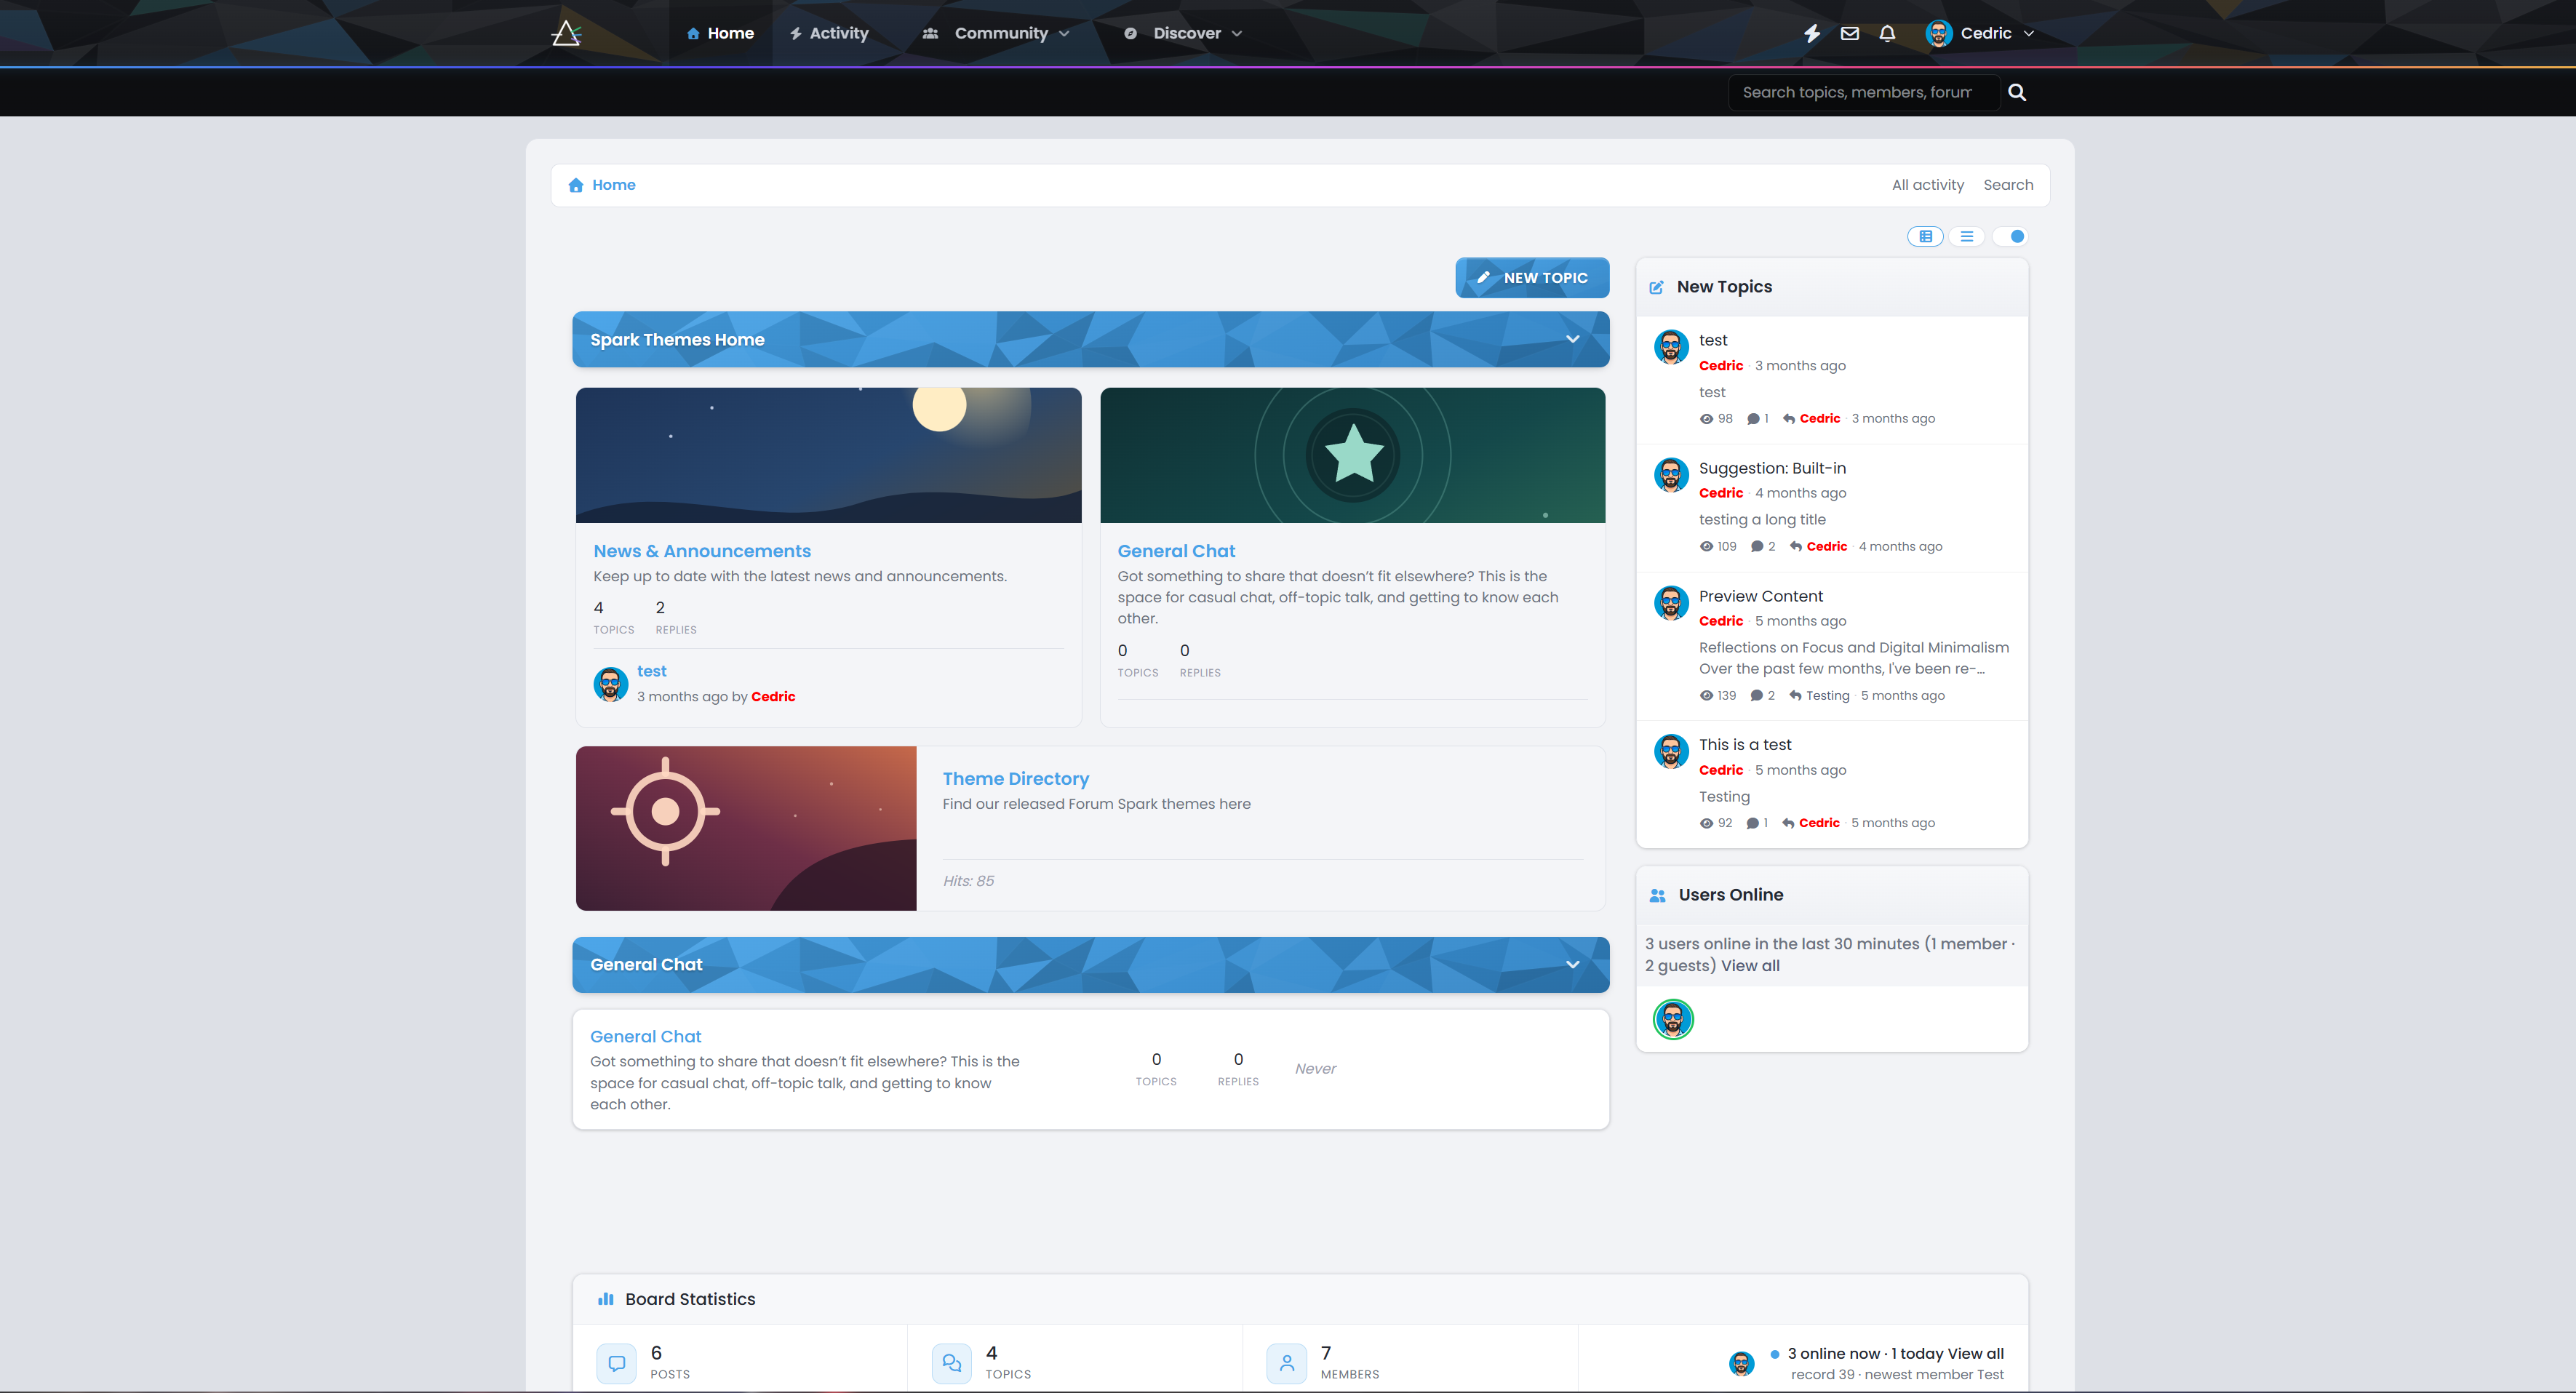Open the All activity link

1927,185
